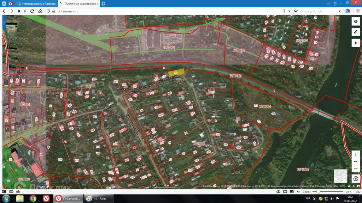Reset zoom with 'Сброс' button
Screen dimensions: 362x203
tap(306, 191)
